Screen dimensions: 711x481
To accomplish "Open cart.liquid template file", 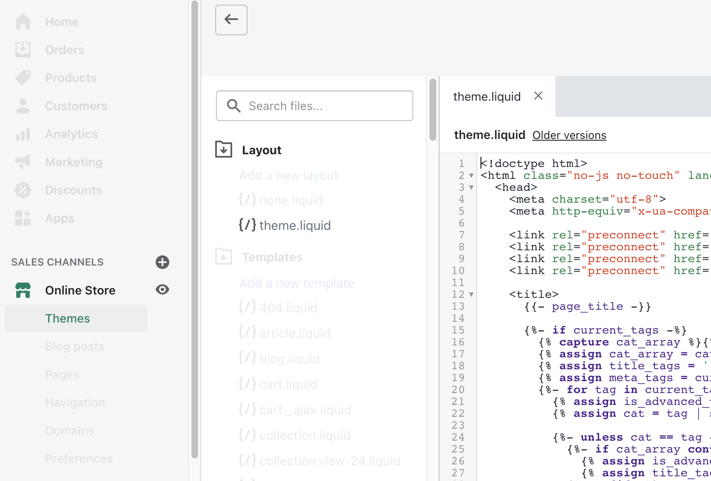I will (288, 385).
